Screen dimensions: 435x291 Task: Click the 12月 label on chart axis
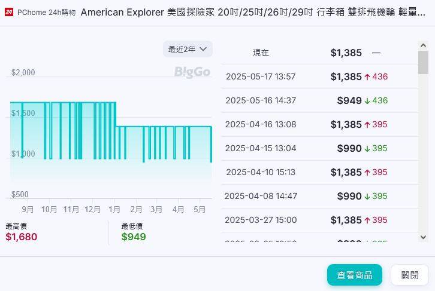click(x=92, y=209)
